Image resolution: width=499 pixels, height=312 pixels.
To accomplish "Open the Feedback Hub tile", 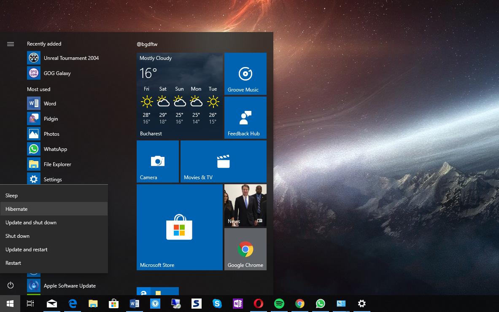I will (245, 118).
